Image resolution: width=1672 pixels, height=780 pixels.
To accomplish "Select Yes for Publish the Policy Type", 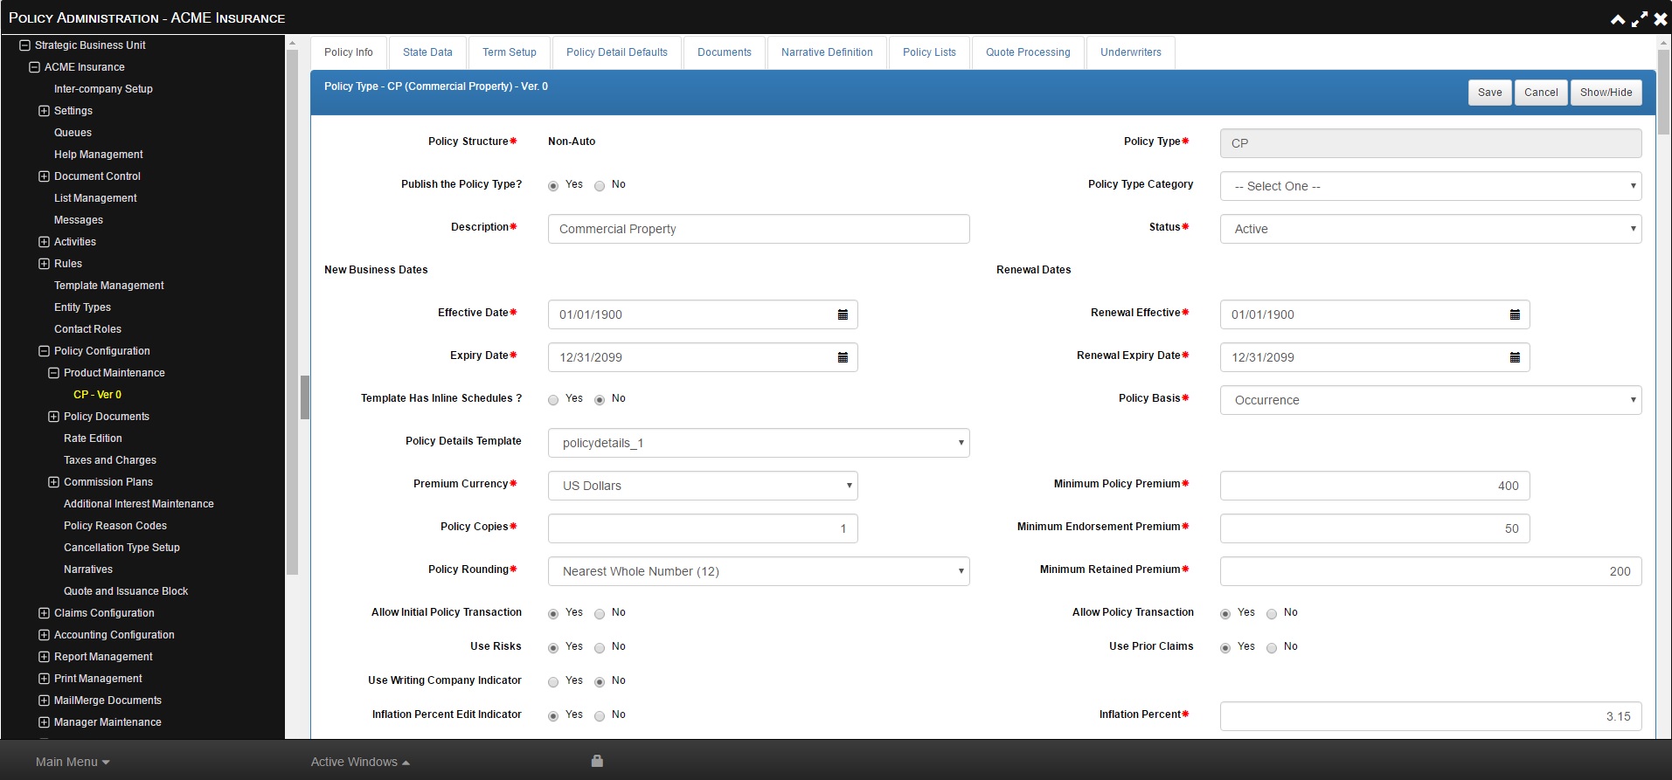I will tap(553, 186).
